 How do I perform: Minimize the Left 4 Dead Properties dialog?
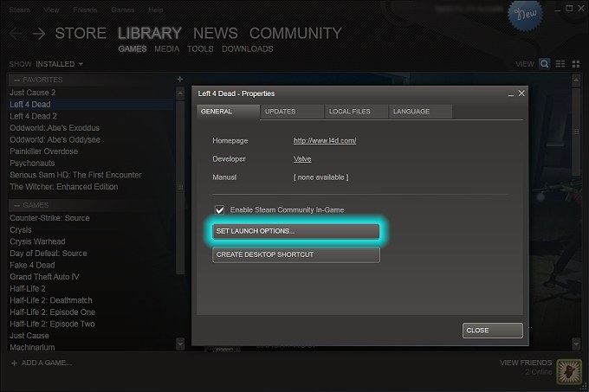click(x=511, y=95)
